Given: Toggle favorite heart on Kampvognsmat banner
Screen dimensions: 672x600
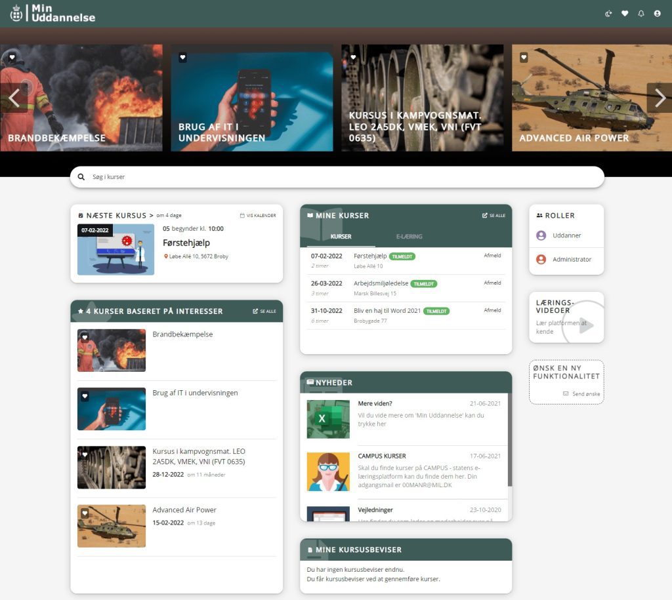Looking at the screenshot, I should (353, 58).
